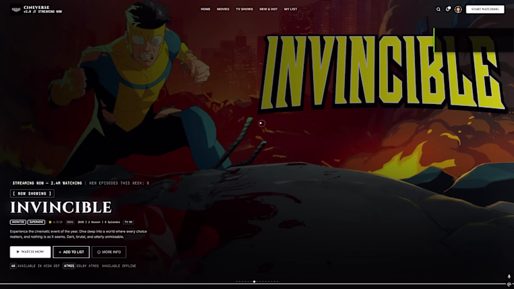Click the Available Offline text

[x=119, y=266]
